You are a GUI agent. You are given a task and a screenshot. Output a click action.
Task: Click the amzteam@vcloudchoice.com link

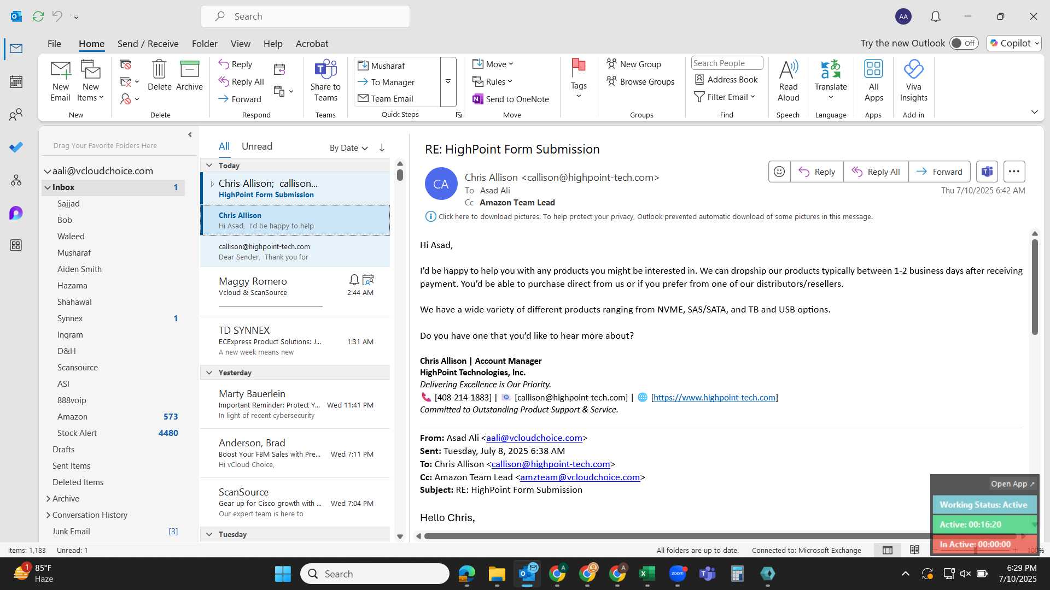(x=580, y=477)
